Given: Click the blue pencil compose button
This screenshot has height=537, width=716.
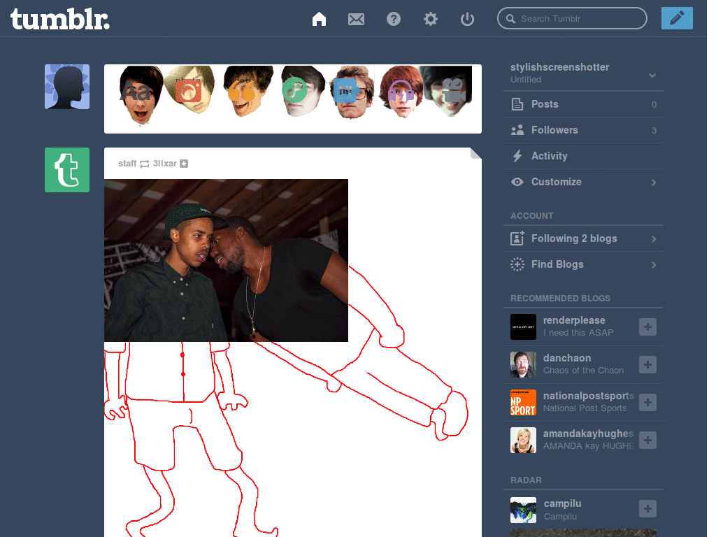Looking at the screenshot, I should [676, 18].
